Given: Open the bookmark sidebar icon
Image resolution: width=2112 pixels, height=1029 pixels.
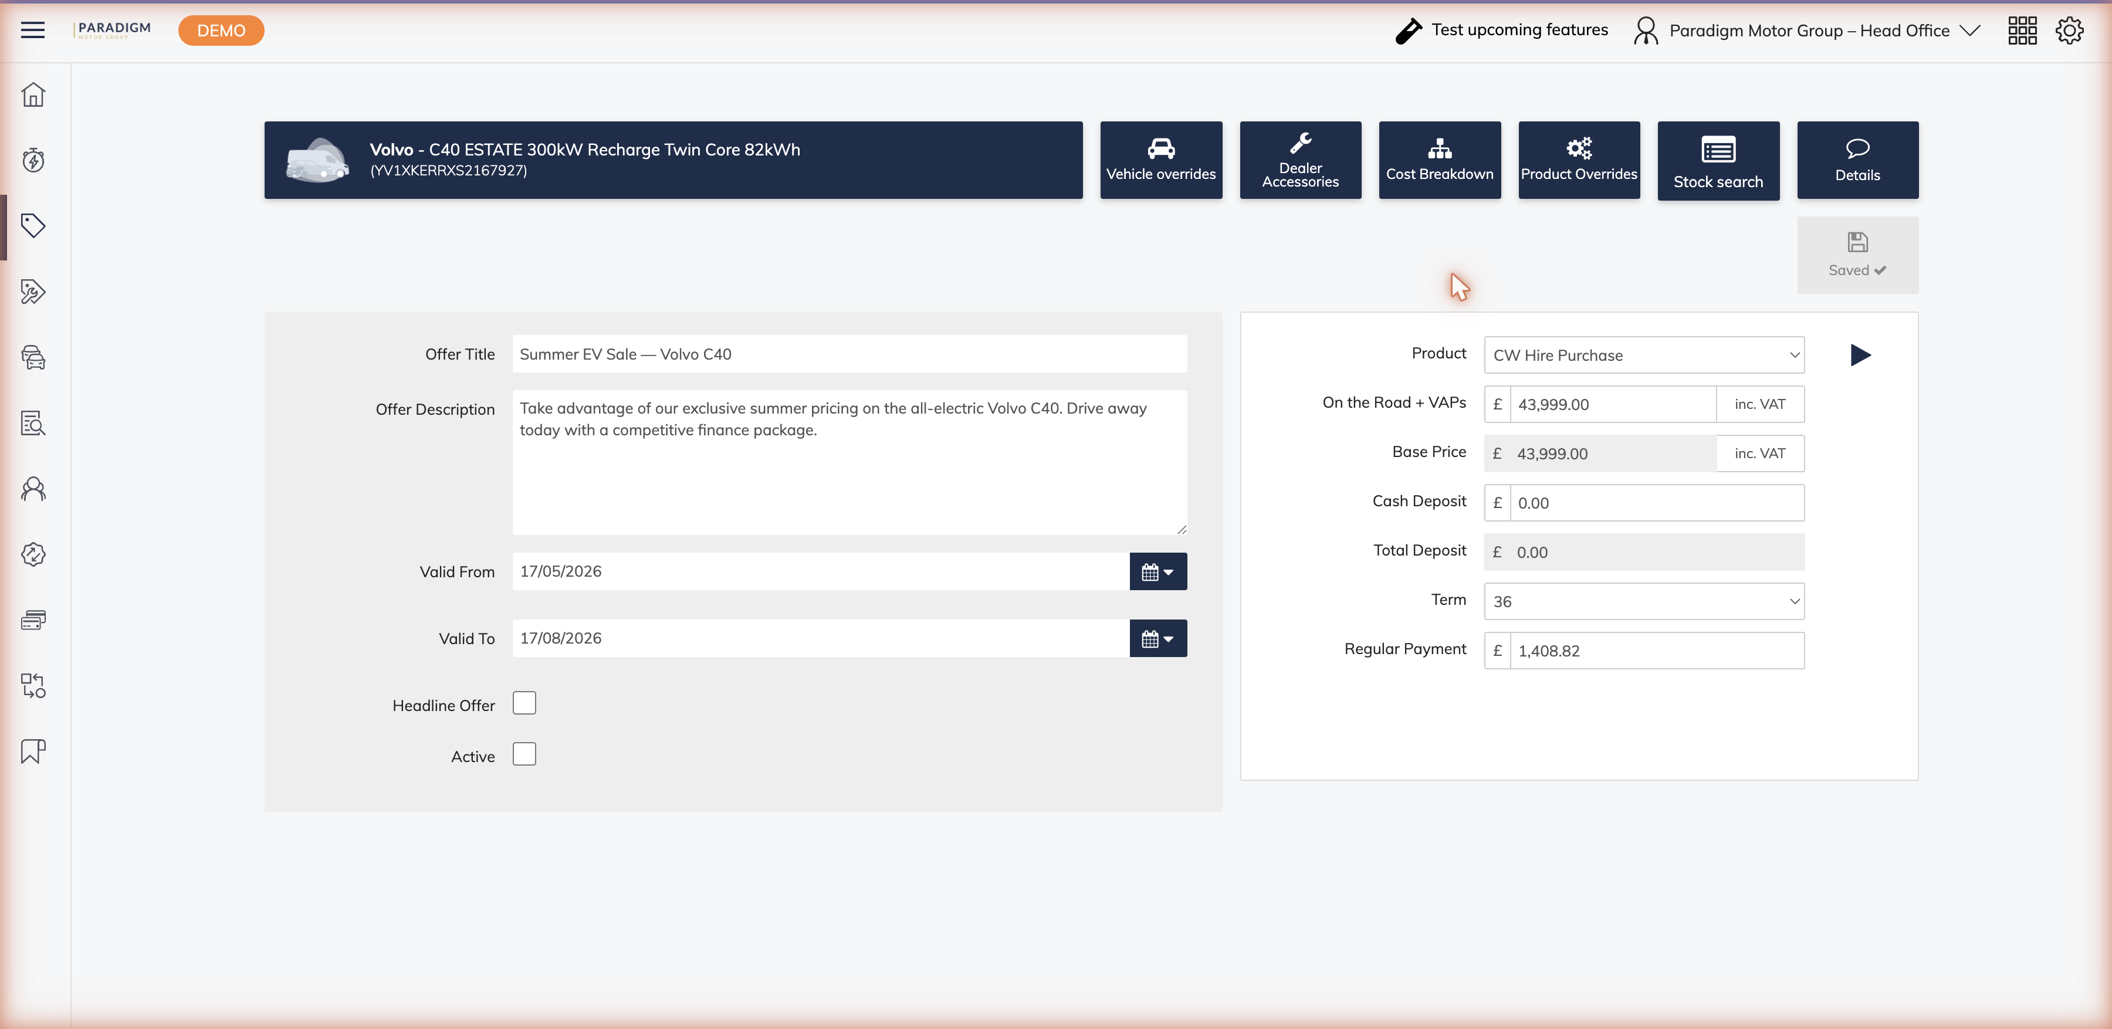Looking at the screenshot, I should point(33,751).
